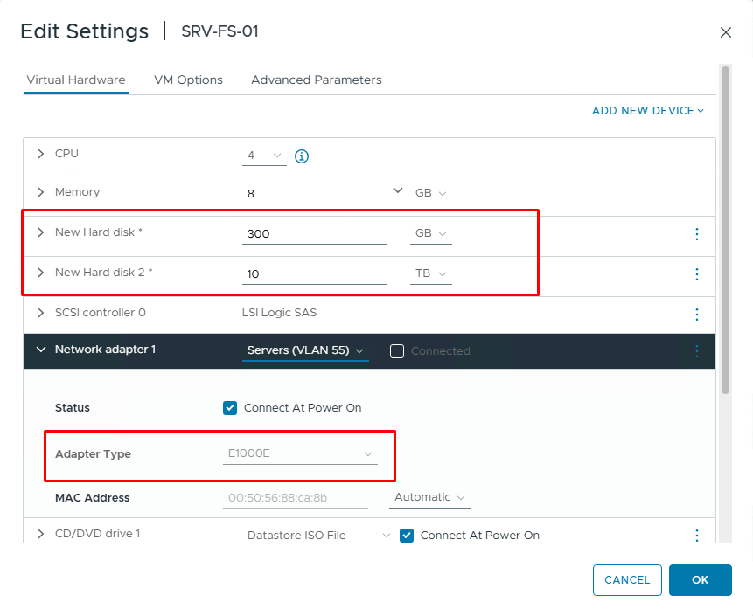Expand the Memory row
This screenshot has width=753, height=616.
click(x=41, y=192)
